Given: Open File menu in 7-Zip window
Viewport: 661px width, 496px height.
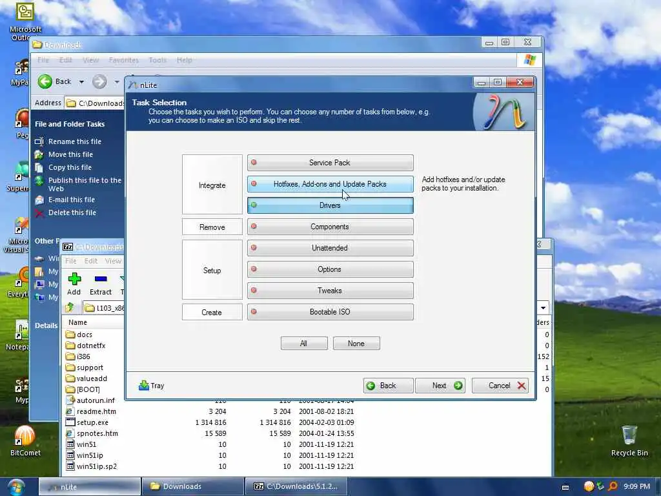Looking at the screenshot, I should (71, 261).
